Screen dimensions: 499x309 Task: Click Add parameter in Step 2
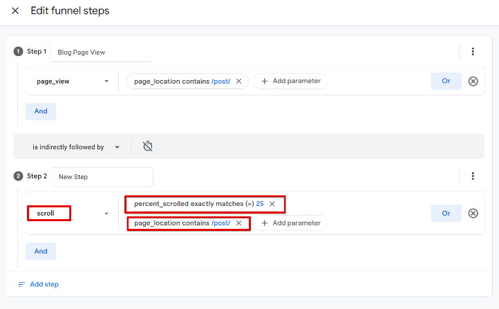click(x=290, y=223)
